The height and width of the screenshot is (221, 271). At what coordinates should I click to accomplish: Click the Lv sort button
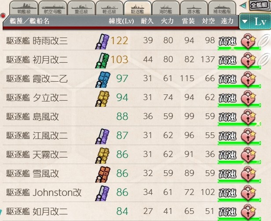click(260, 22)
